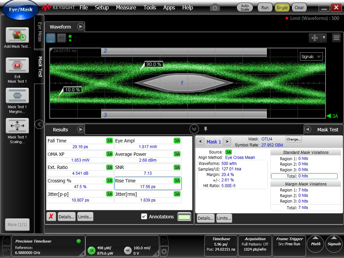
Task: Open Mask Test 1 Scaling settings
Action: (17, 126)
